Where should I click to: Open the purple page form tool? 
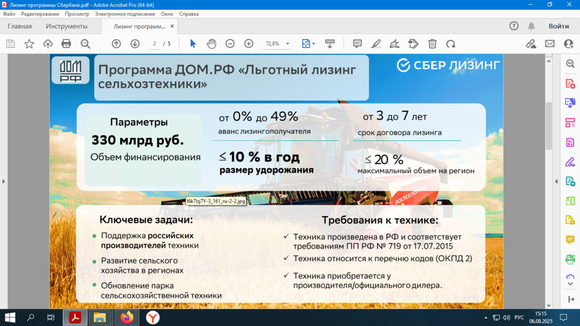click(570, 142)
